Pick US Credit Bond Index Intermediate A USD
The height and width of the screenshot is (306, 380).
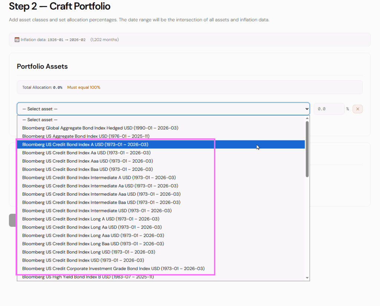click(x=99, y=177)
